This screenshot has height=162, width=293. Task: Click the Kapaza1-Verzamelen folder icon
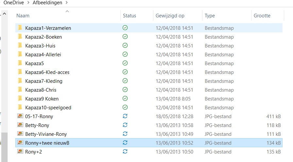coord(20,28)
